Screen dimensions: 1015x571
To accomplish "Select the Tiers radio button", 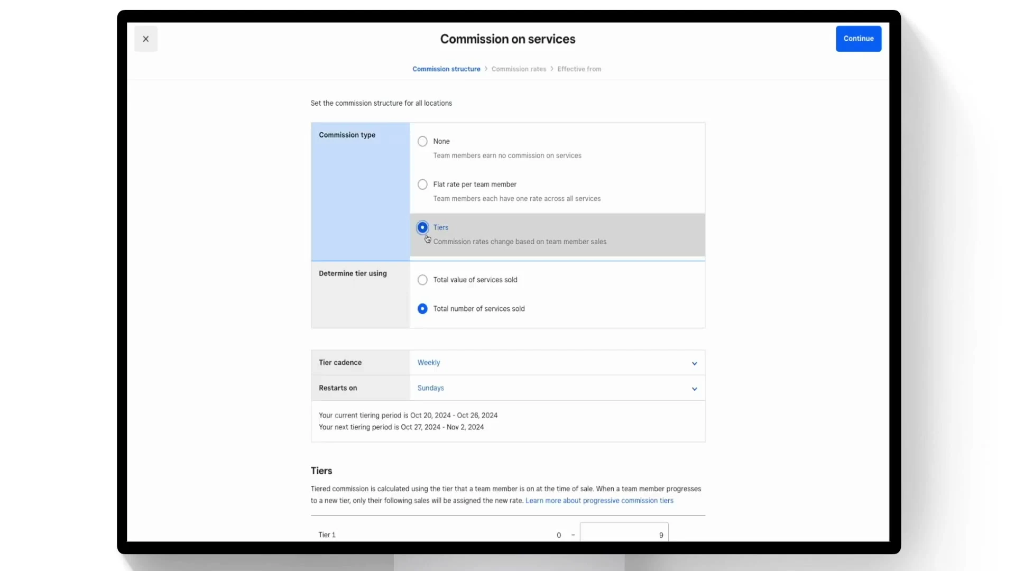I will (x=422, y=227).
